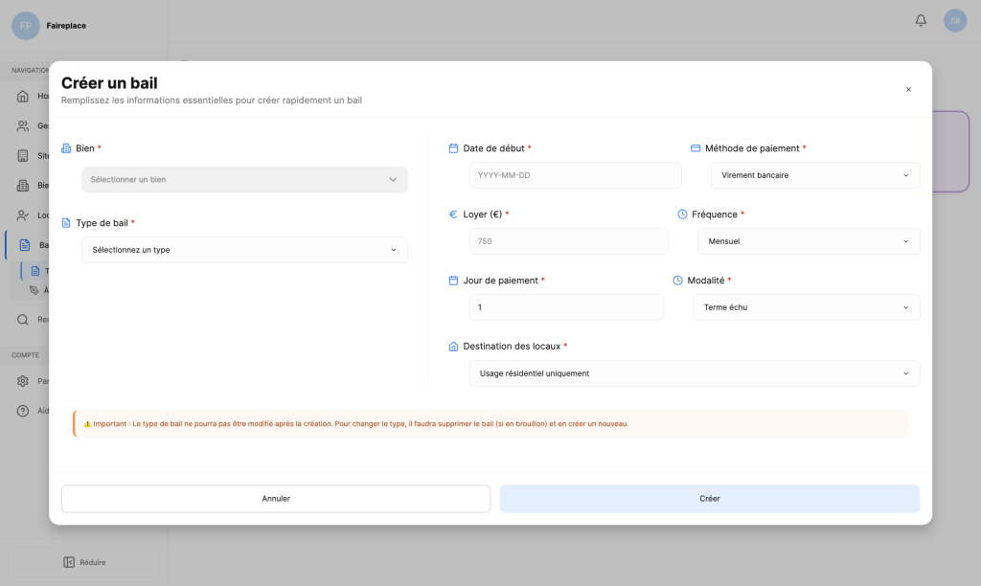
Task: Click the settings gear icon in sidebar
Action: pos(23,381)
